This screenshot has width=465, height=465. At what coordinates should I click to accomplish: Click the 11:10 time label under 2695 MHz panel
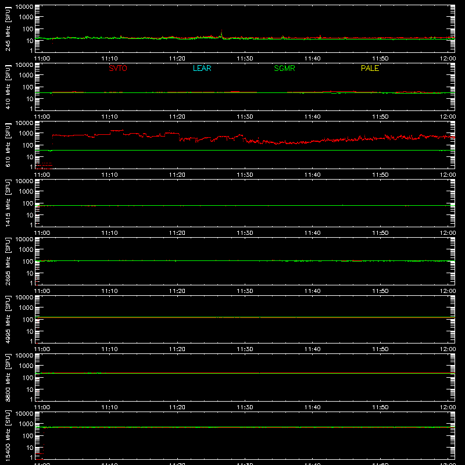click(x=109, y=291)
